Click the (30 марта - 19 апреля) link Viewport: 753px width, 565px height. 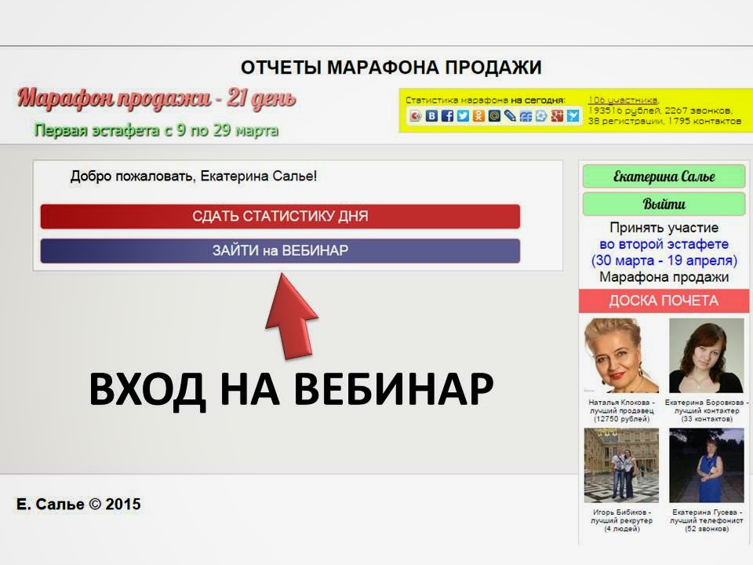pyautogui.click(x=664, y=261)
